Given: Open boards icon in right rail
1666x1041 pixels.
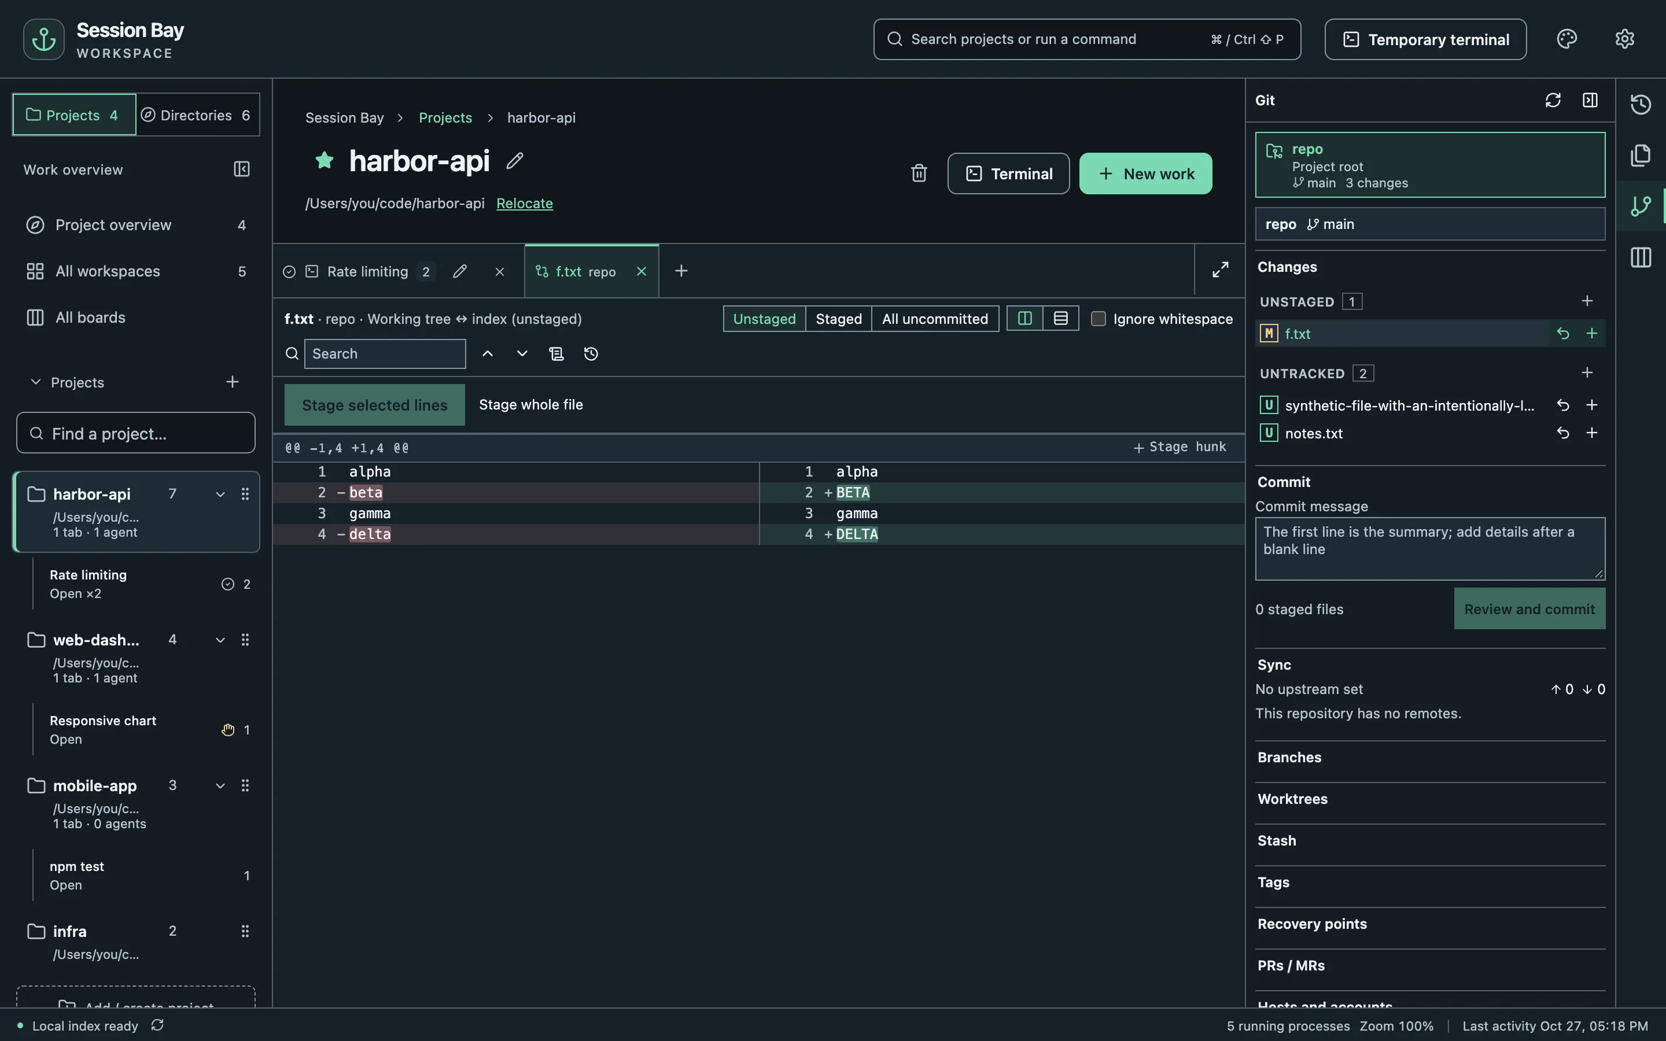Looking at the screenshot, I should (x=1641, y=257).
